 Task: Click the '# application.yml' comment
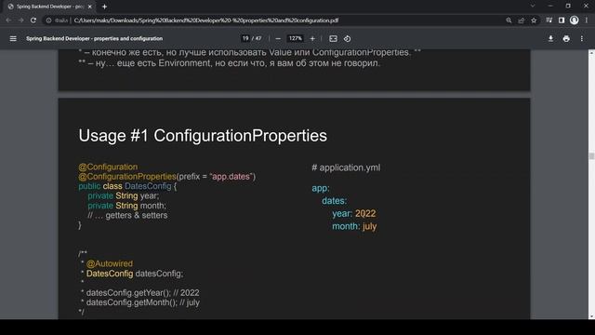(x=346, y=167)
